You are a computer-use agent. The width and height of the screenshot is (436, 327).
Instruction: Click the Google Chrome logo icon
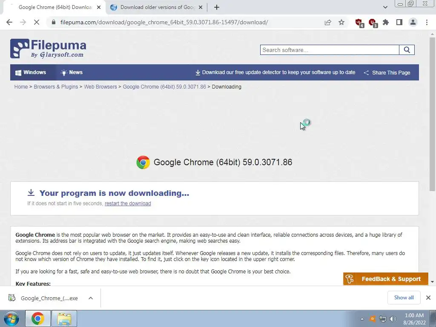point(143,162)
